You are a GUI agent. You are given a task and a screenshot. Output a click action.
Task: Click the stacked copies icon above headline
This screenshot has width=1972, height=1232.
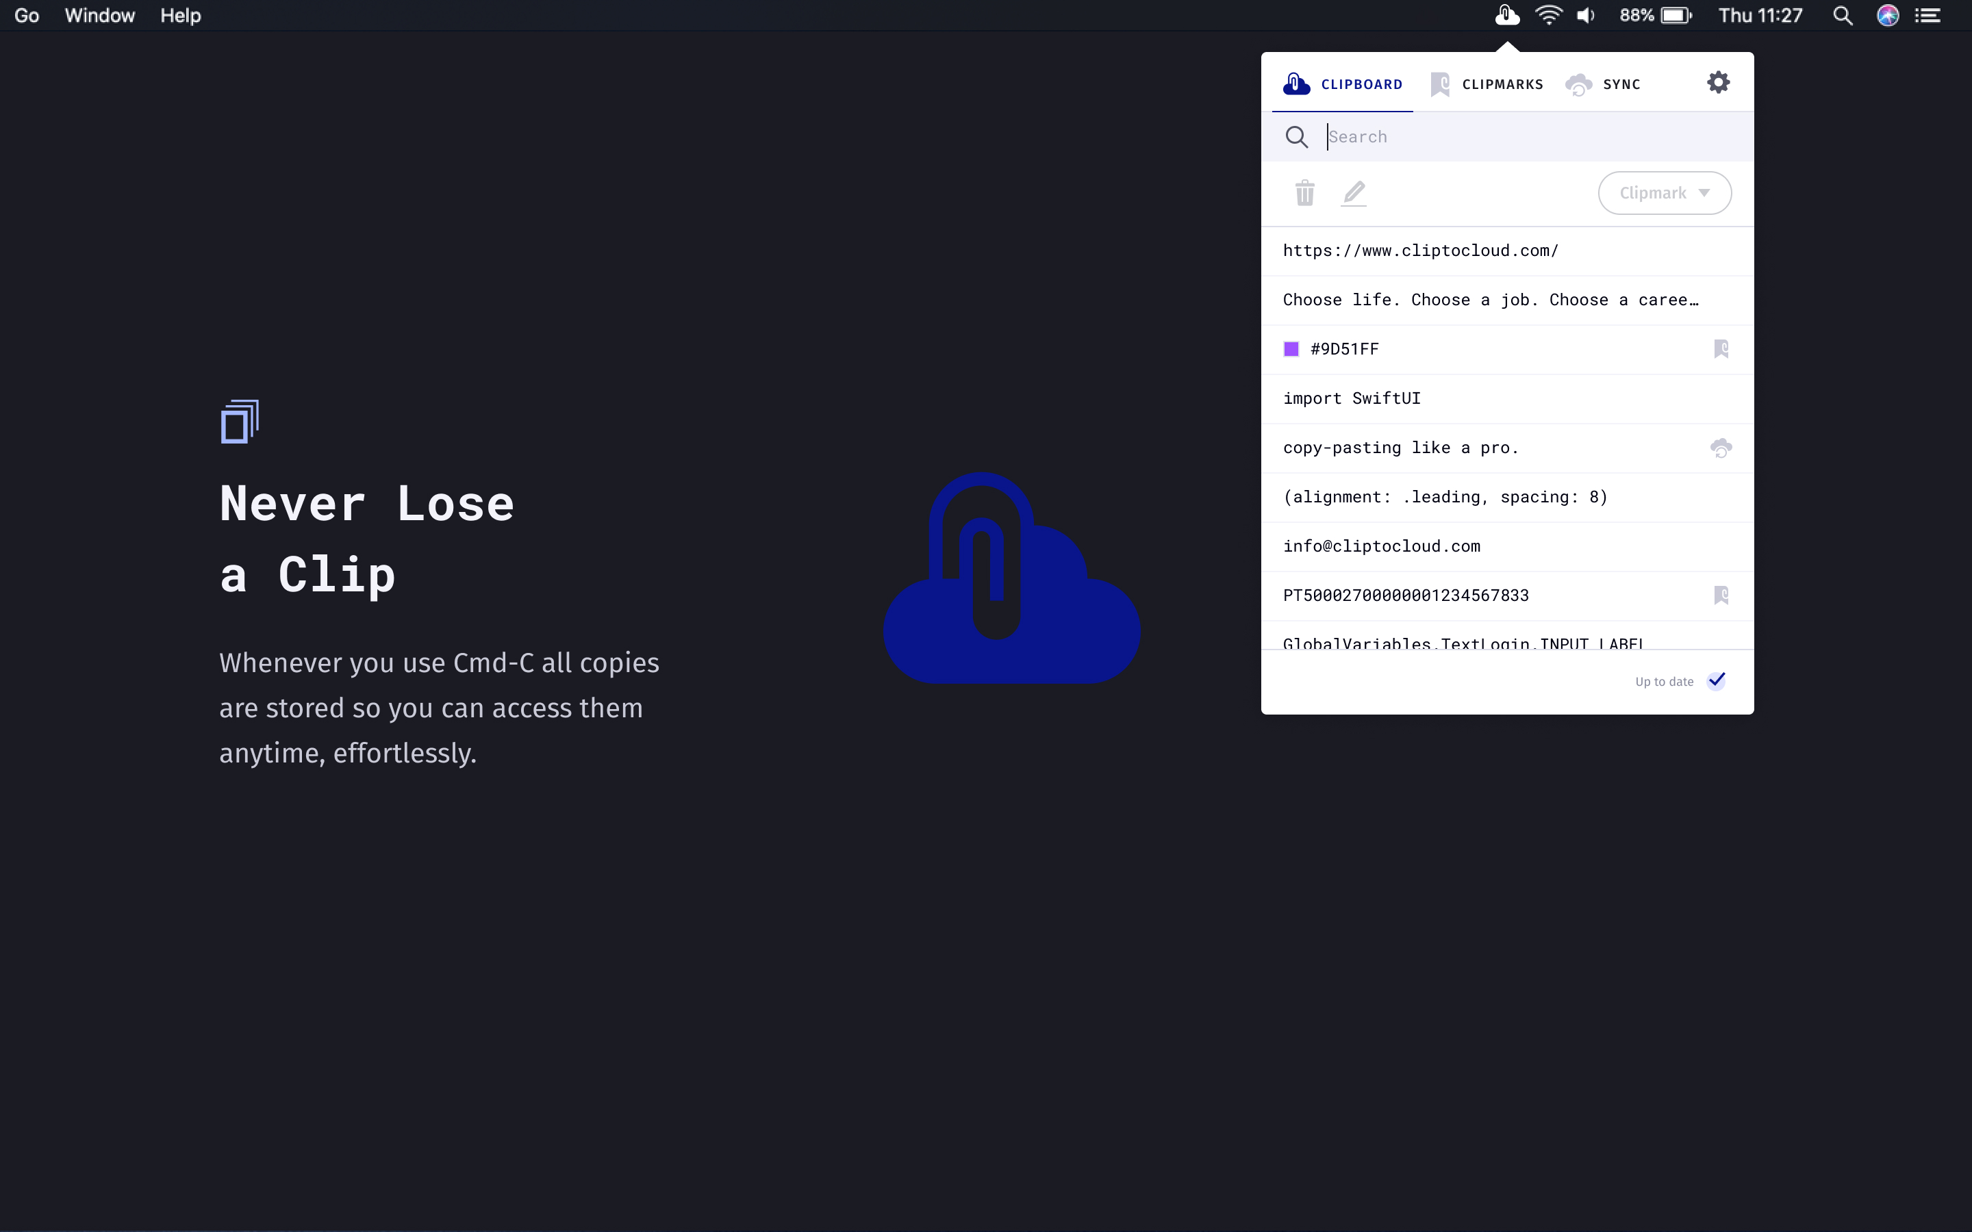[240, 421]
